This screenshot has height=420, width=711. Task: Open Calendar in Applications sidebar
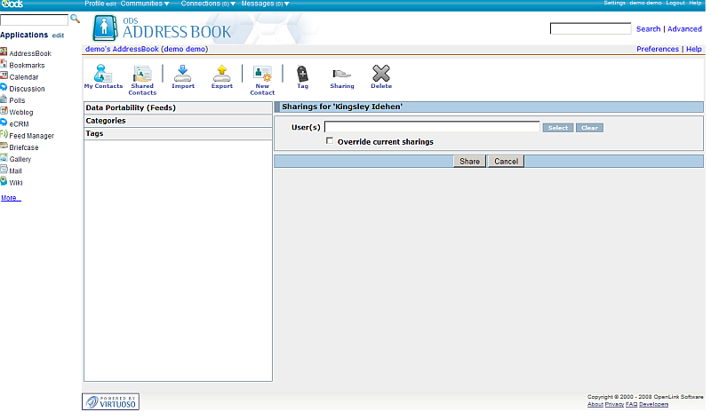[24, 77]
